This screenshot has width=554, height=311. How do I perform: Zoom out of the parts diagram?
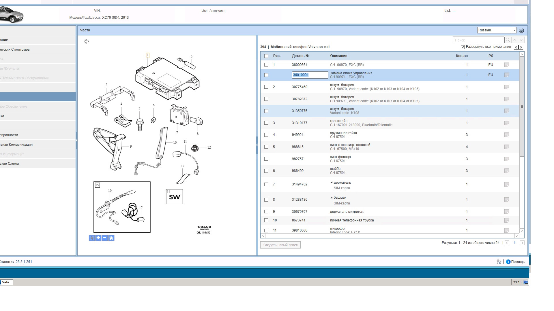coord(105,238)
